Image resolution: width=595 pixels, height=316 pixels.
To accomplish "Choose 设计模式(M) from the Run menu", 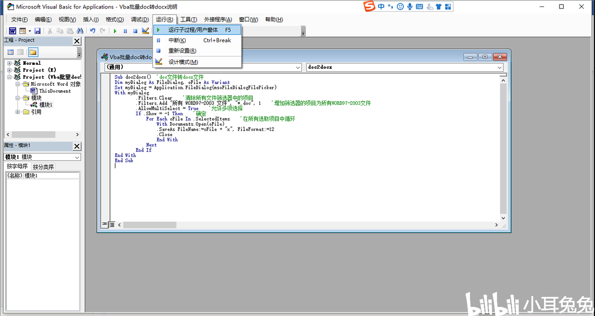I will click(197, 62).
